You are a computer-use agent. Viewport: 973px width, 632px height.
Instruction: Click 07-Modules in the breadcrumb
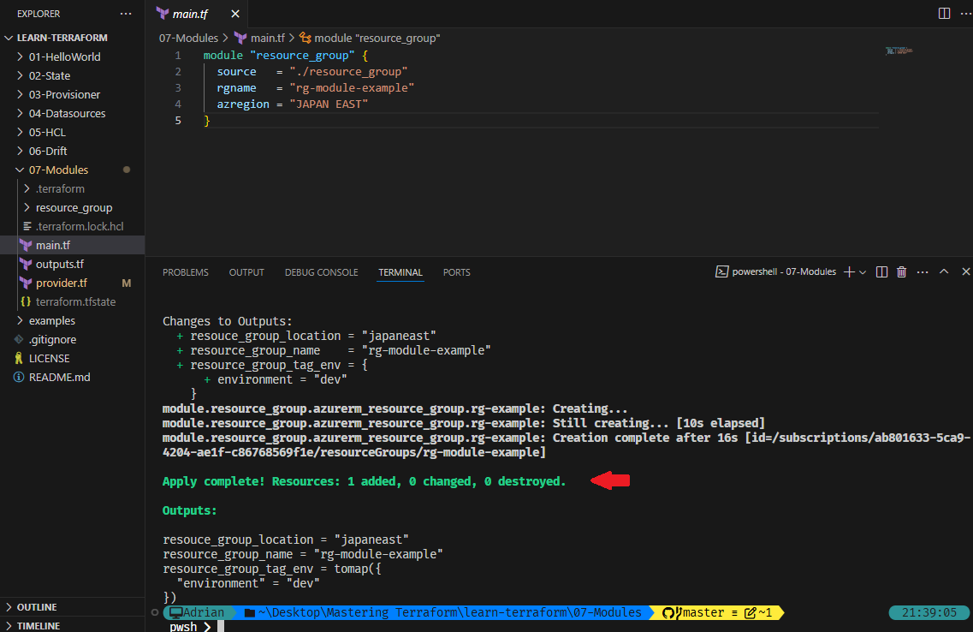pos(188,39)
